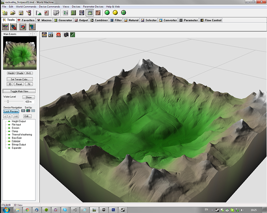The width and height of the screenshot is (267, 213).
Task: Click the water level 420 m input field
Action: pos(29,101)
